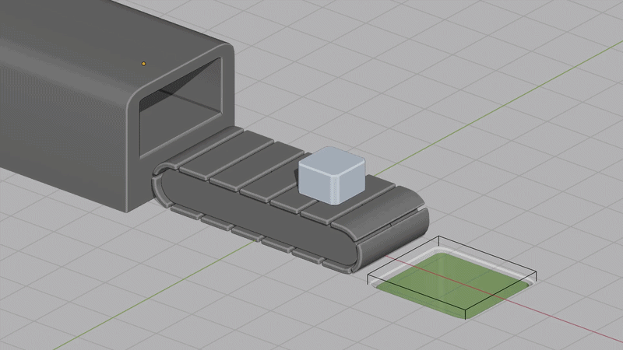
Task: Select the lower belt slats under the conveyor
Action: pos(246,234)
